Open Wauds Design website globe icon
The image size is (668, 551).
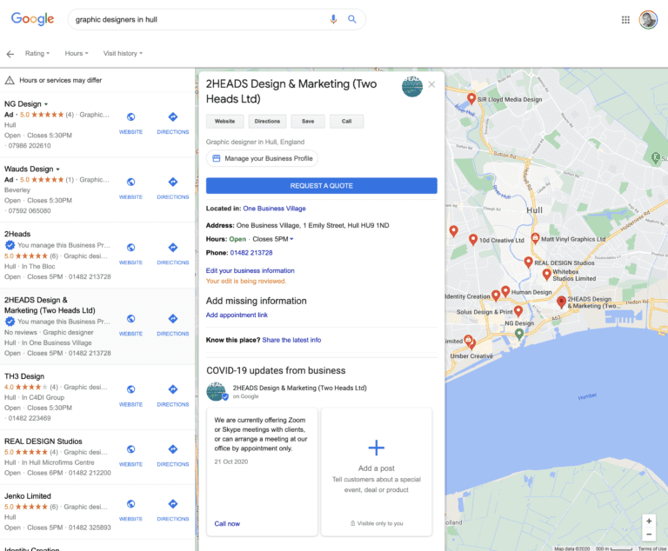pos(130,182)
